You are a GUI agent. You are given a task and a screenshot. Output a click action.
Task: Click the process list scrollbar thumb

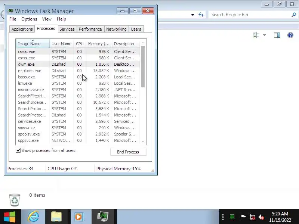point(143,67)
